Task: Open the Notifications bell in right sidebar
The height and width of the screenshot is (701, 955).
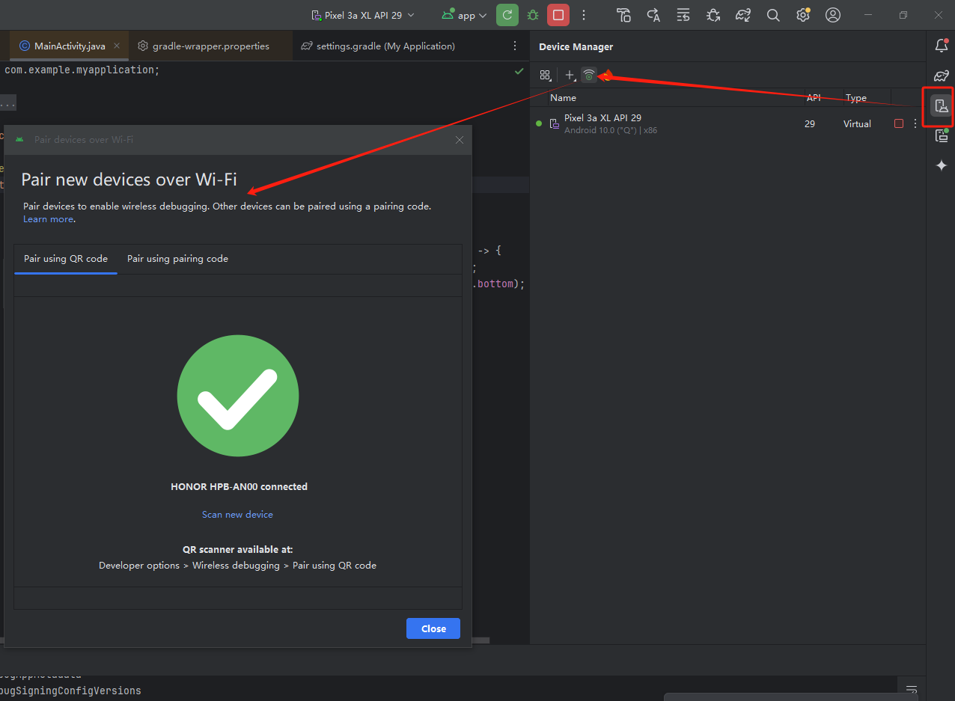Action: 942,46
